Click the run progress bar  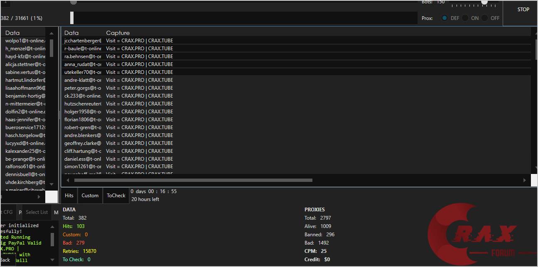click(x=244, y=18)
